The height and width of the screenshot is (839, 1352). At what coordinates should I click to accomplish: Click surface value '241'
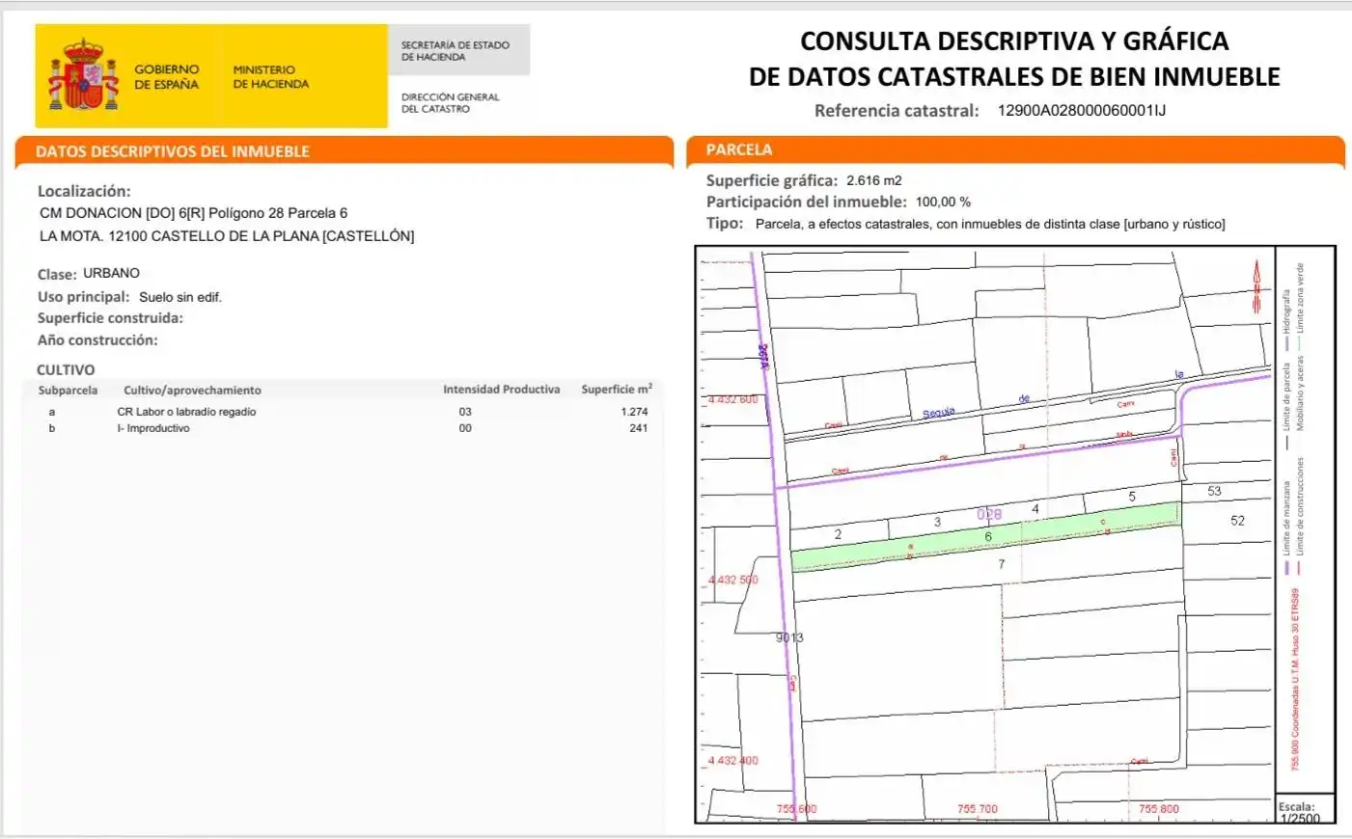(638, 428)
